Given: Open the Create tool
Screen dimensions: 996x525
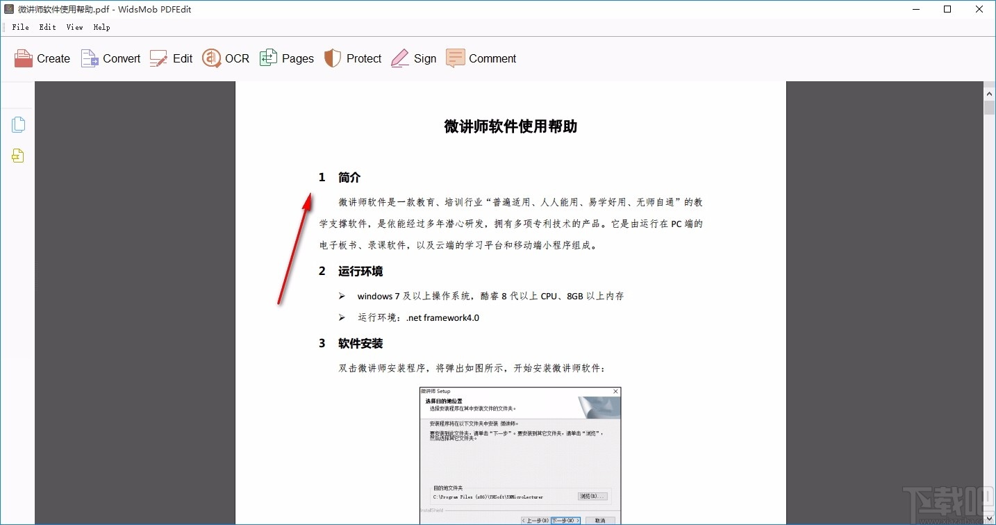Looking at the screenshot, I should (x=42, y=58).
